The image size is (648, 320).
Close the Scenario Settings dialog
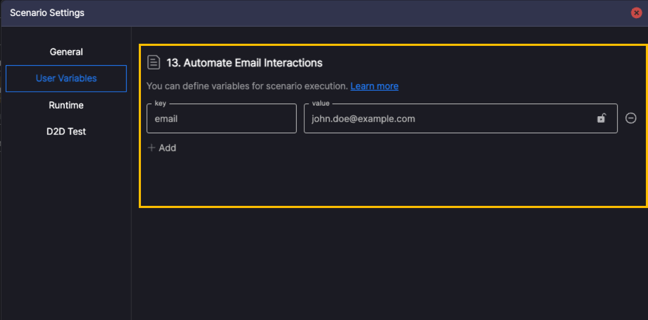pos(636,13)
